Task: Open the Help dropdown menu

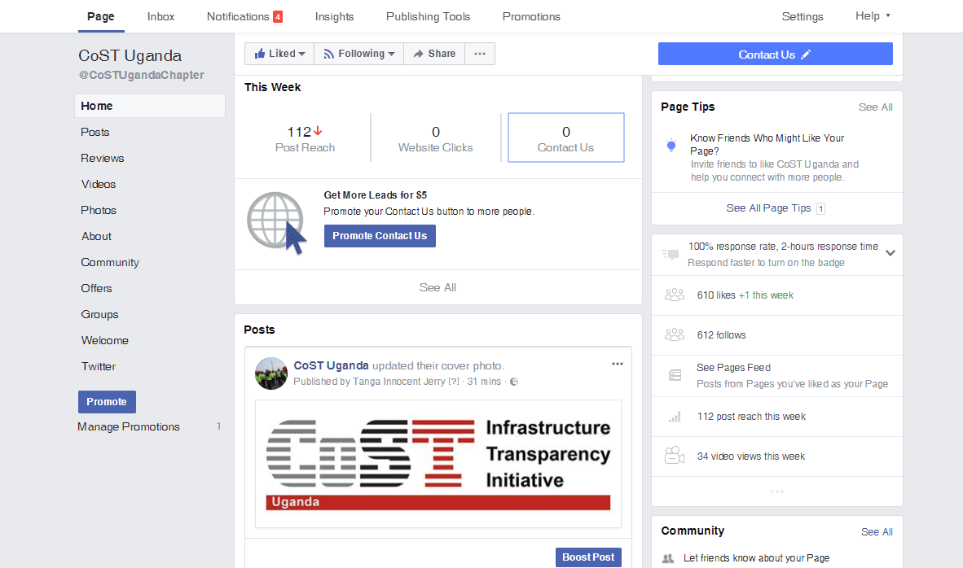Action: click(872, 16)
